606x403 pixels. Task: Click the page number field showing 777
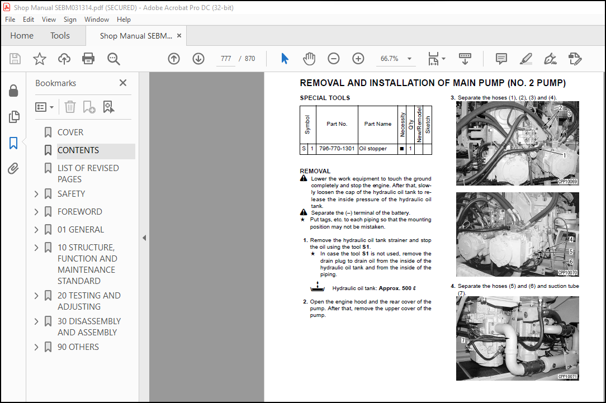coord(226,59)
